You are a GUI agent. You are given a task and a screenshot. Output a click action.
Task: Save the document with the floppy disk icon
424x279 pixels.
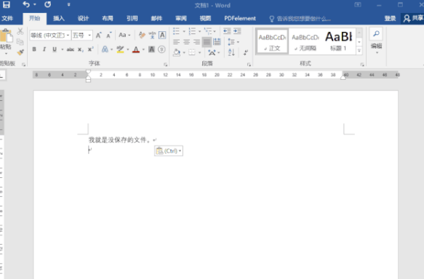click(7, 4)
